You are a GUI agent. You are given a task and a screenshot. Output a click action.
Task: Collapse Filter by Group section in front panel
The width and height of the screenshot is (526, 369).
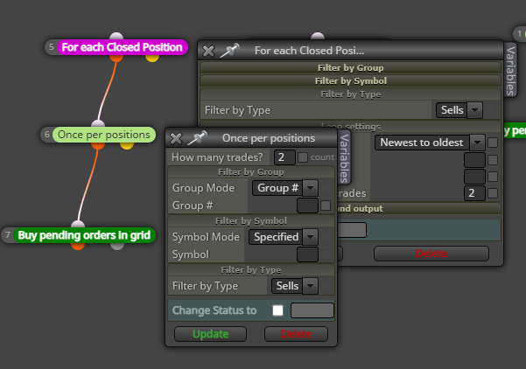tap(251, 172)
